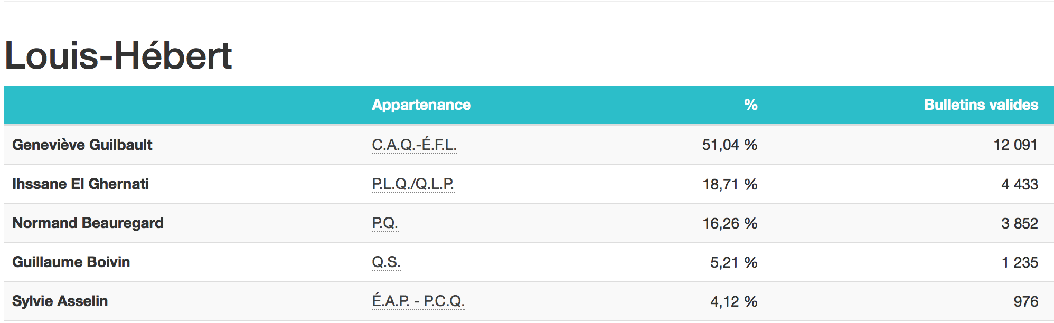
Task: Select candidate name Geneviève Guilbault
Action: (82, 145)
